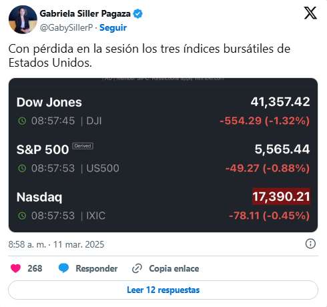This screenshot has height=307, width=327.
Task: Open Leer 12 respuestas button
Action: pos(163,290)
